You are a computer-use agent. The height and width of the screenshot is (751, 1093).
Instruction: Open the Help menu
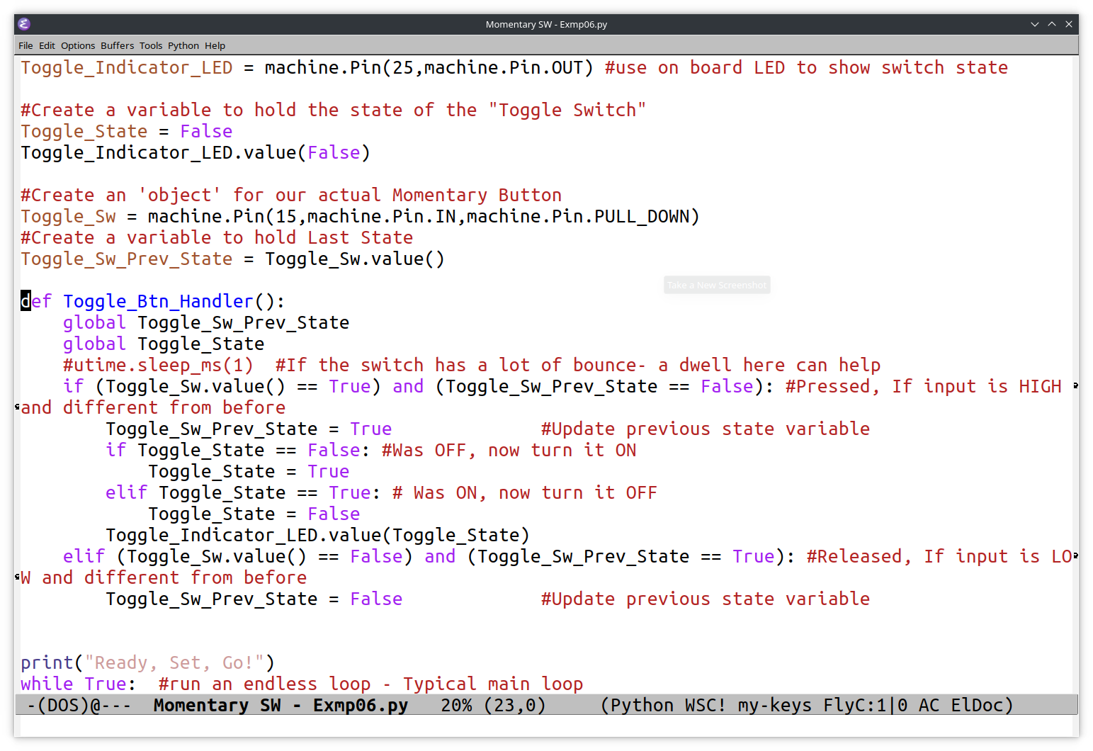pyautogui.click(x=215, y=45)
